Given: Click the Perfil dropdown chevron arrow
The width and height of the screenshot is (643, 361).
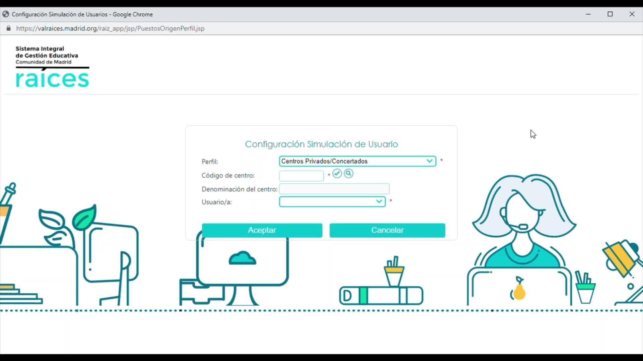Looking at the screenshot, I should tap(429, 161).
